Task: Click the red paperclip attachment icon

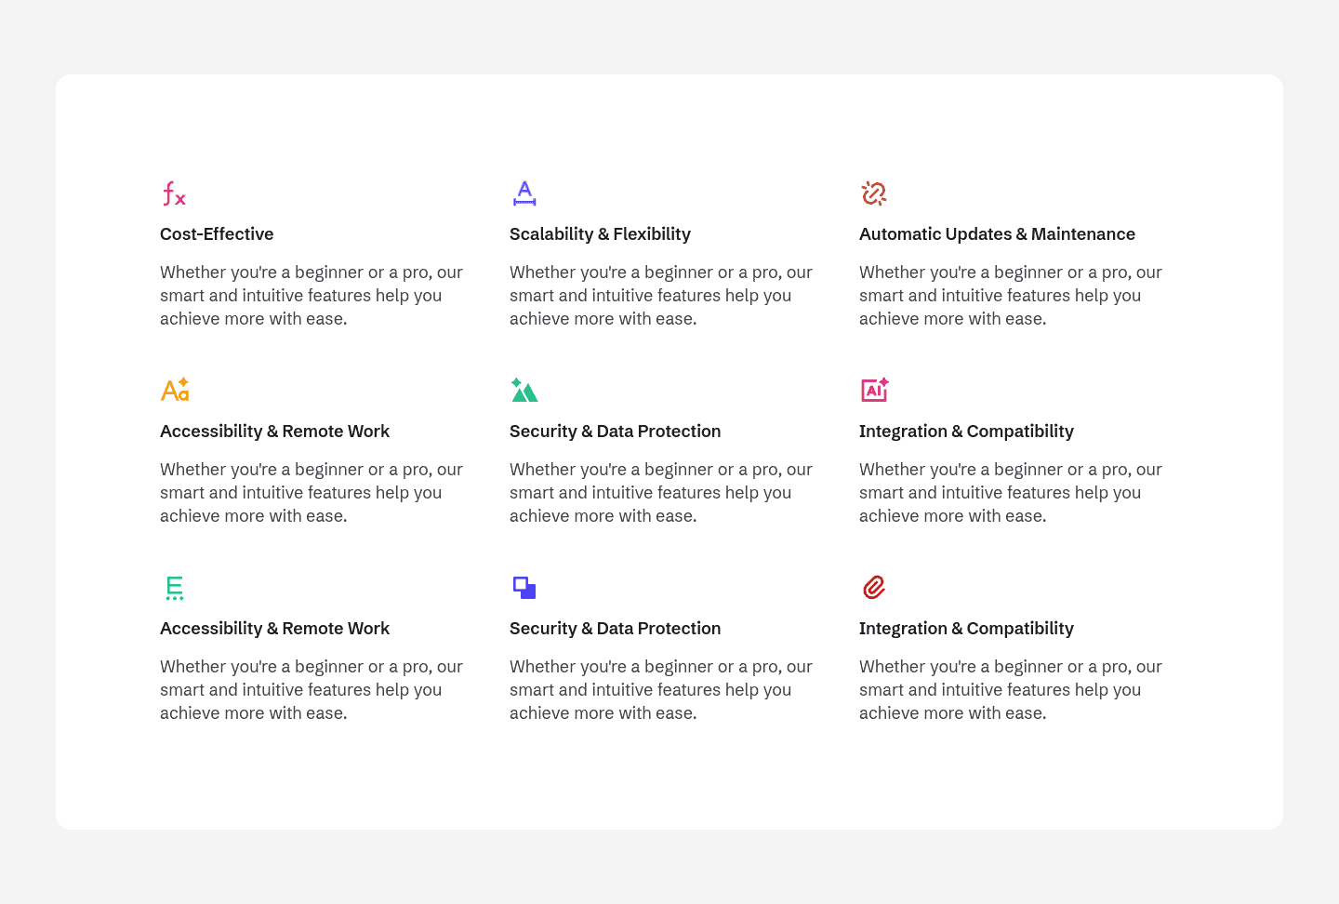Action: (x=874, y=588)
